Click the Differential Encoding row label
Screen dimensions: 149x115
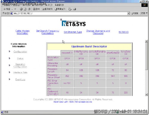(x=54, y=64)
